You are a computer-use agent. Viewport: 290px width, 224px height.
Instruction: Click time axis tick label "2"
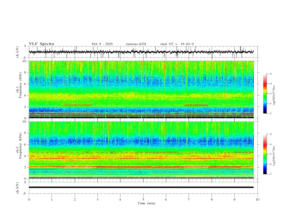(75, 199)
